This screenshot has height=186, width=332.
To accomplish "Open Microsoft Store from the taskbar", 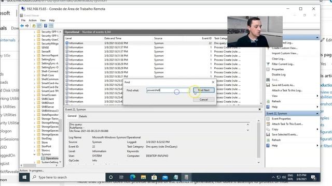I will coord(154,177).
